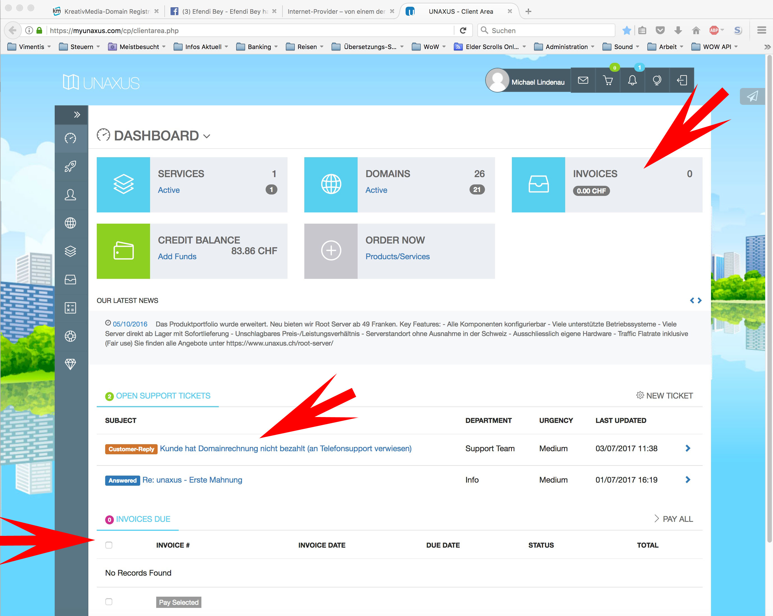The image size is (773, 616).
Task: Open the shopping cart icon
Action: (x=608, y=81)
